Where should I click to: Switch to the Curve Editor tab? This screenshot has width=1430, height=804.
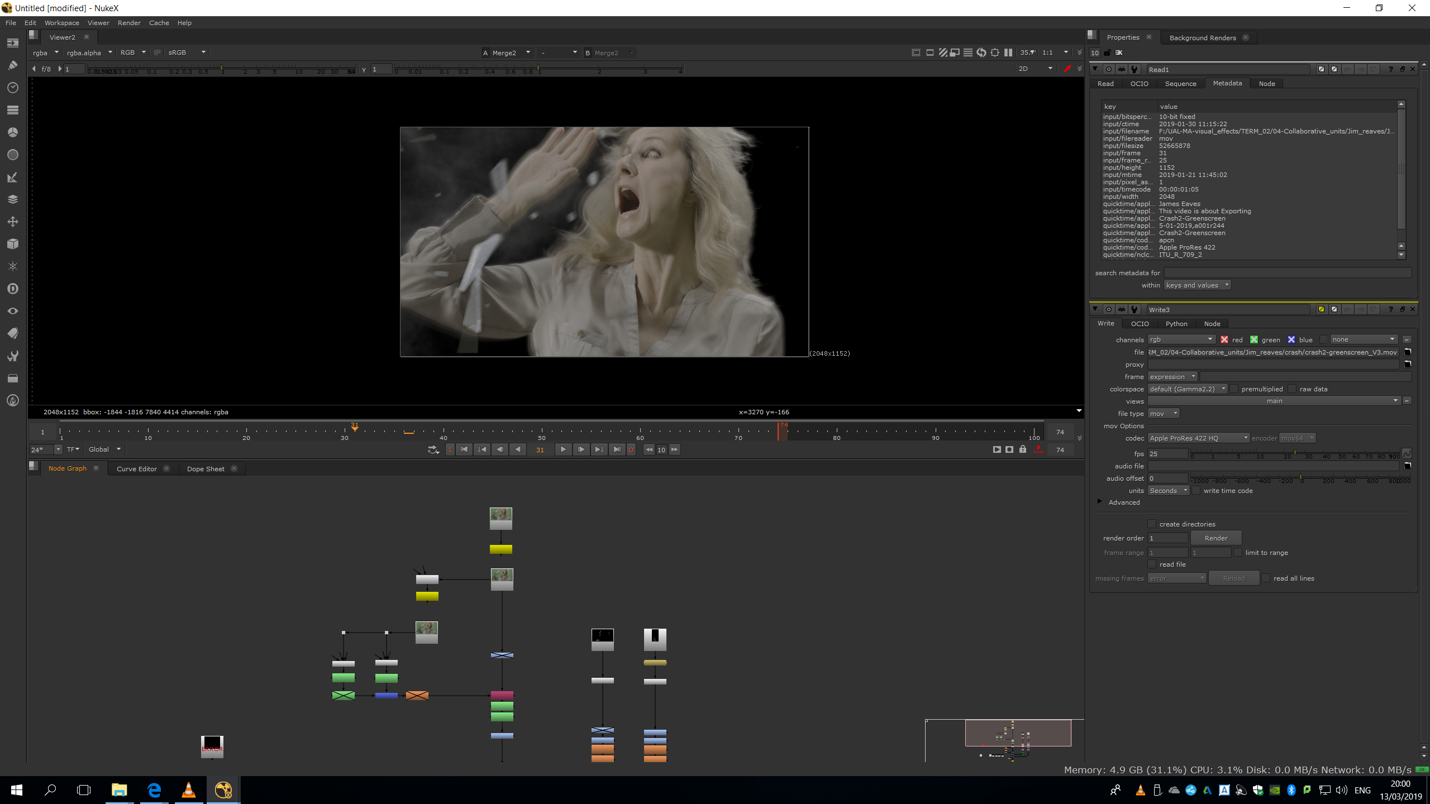[136, 468]
